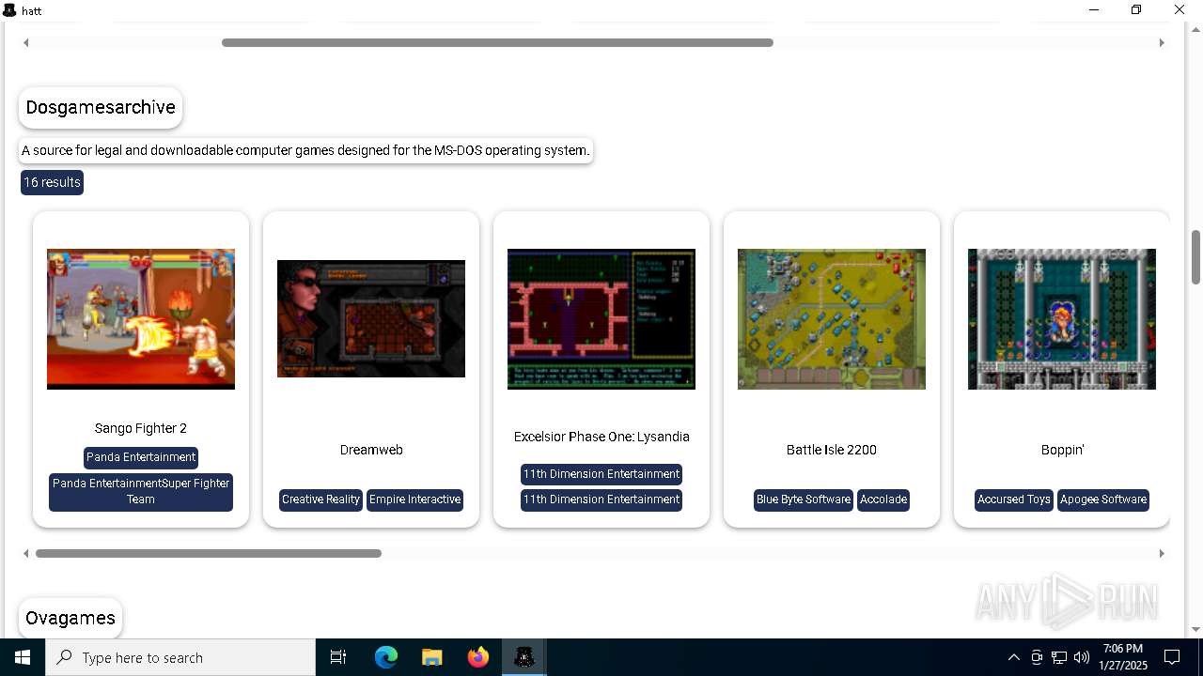Viewport: 1203px width, 676px height.
Task: Click the Accolade tag
Action: click(x=883, y=499)
